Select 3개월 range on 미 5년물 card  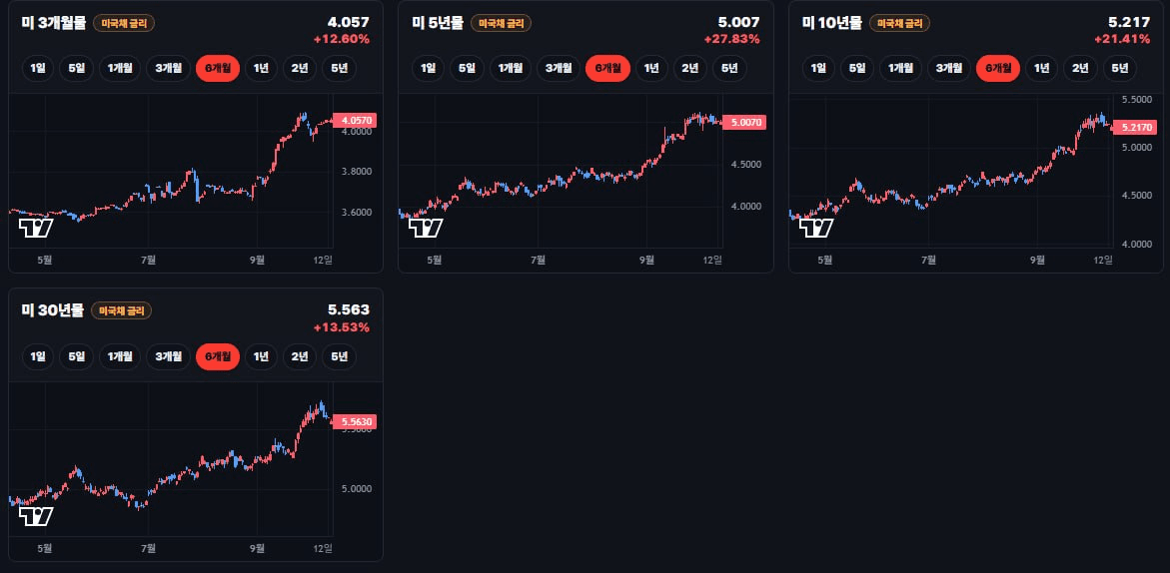point(559,69)
